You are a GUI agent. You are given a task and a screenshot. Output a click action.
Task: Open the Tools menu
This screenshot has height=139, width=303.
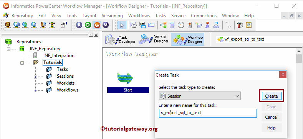pos(72,16)
